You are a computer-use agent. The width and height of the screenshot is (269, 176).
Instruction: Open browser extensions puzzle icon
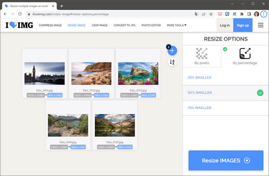point(242,14)
